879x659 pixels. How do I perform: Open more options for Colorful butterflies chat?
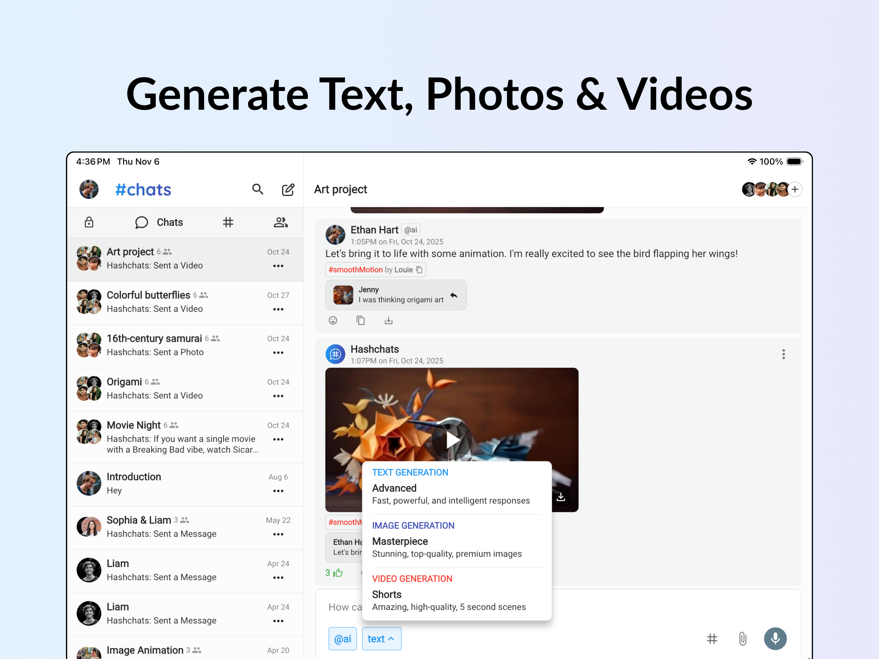click(x=278, y=309)
